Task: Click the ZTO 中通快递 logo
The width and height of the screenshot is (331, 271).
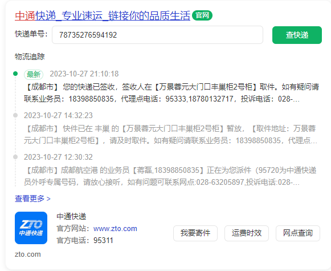Action: (x=31, y=228)
